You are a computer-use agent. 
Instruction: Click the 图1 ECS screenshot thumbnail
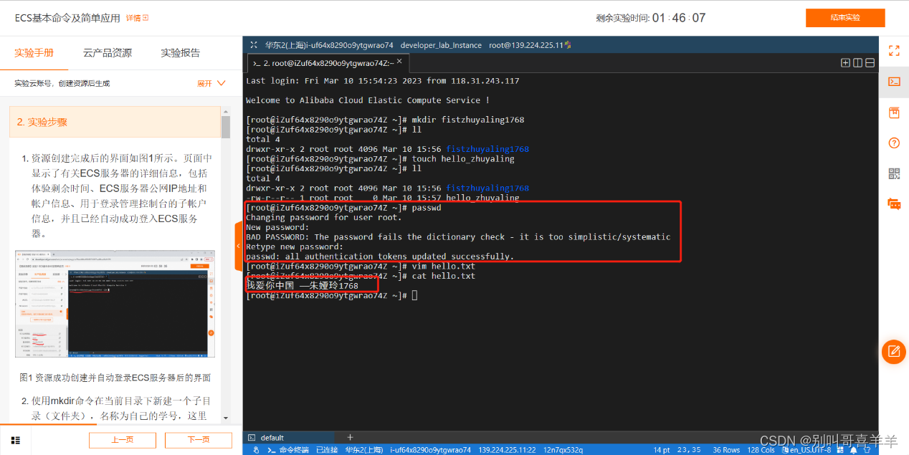pos(115,304)
